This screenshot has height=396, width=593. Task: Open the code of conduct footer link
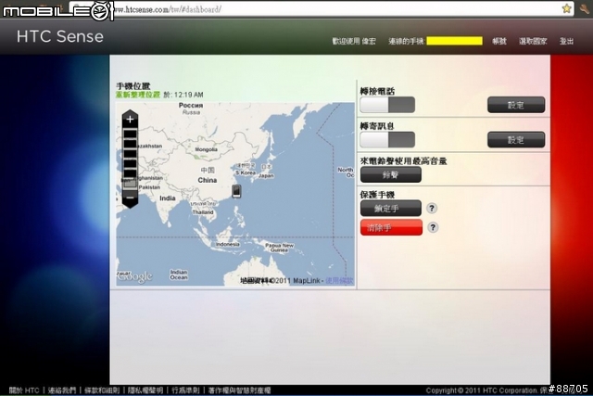(x=185, y=390)
